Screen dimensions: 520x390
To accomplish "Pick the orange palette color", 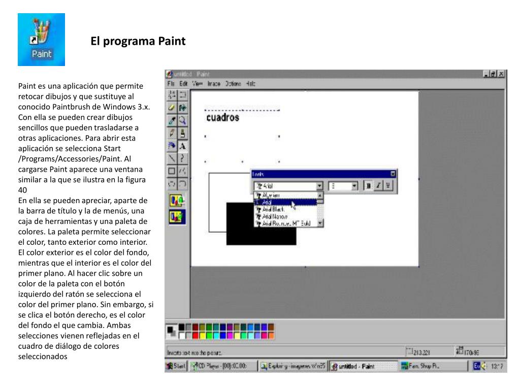I will click(271, 335).
